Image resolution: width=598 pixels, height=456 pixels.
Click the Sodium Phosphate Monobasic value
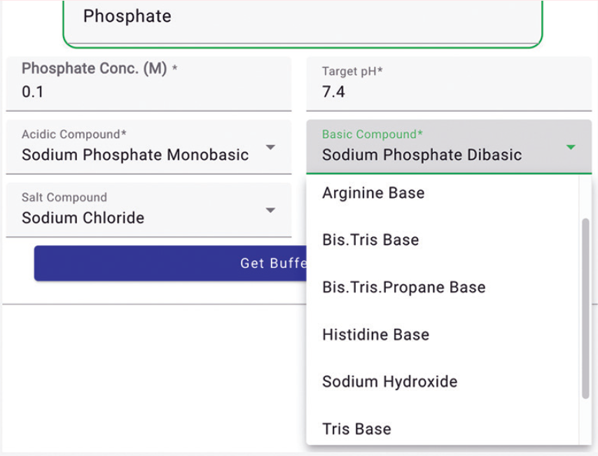[x=135, y=155]
